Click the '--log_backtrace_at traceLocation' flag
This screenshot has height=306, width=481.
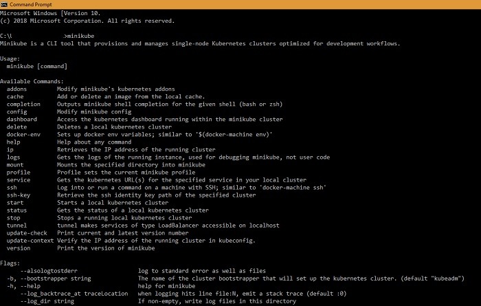(x=74, y=294)
